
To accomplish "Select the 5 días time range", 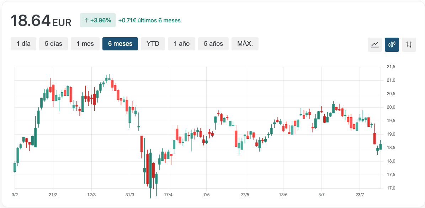I will 53,44.
